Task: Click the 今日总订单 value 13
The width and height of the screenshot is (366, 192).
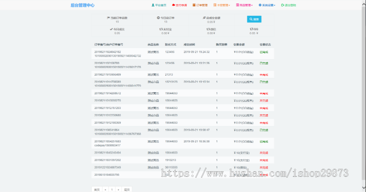Action: pyautogui.click(x=166, y=22)
